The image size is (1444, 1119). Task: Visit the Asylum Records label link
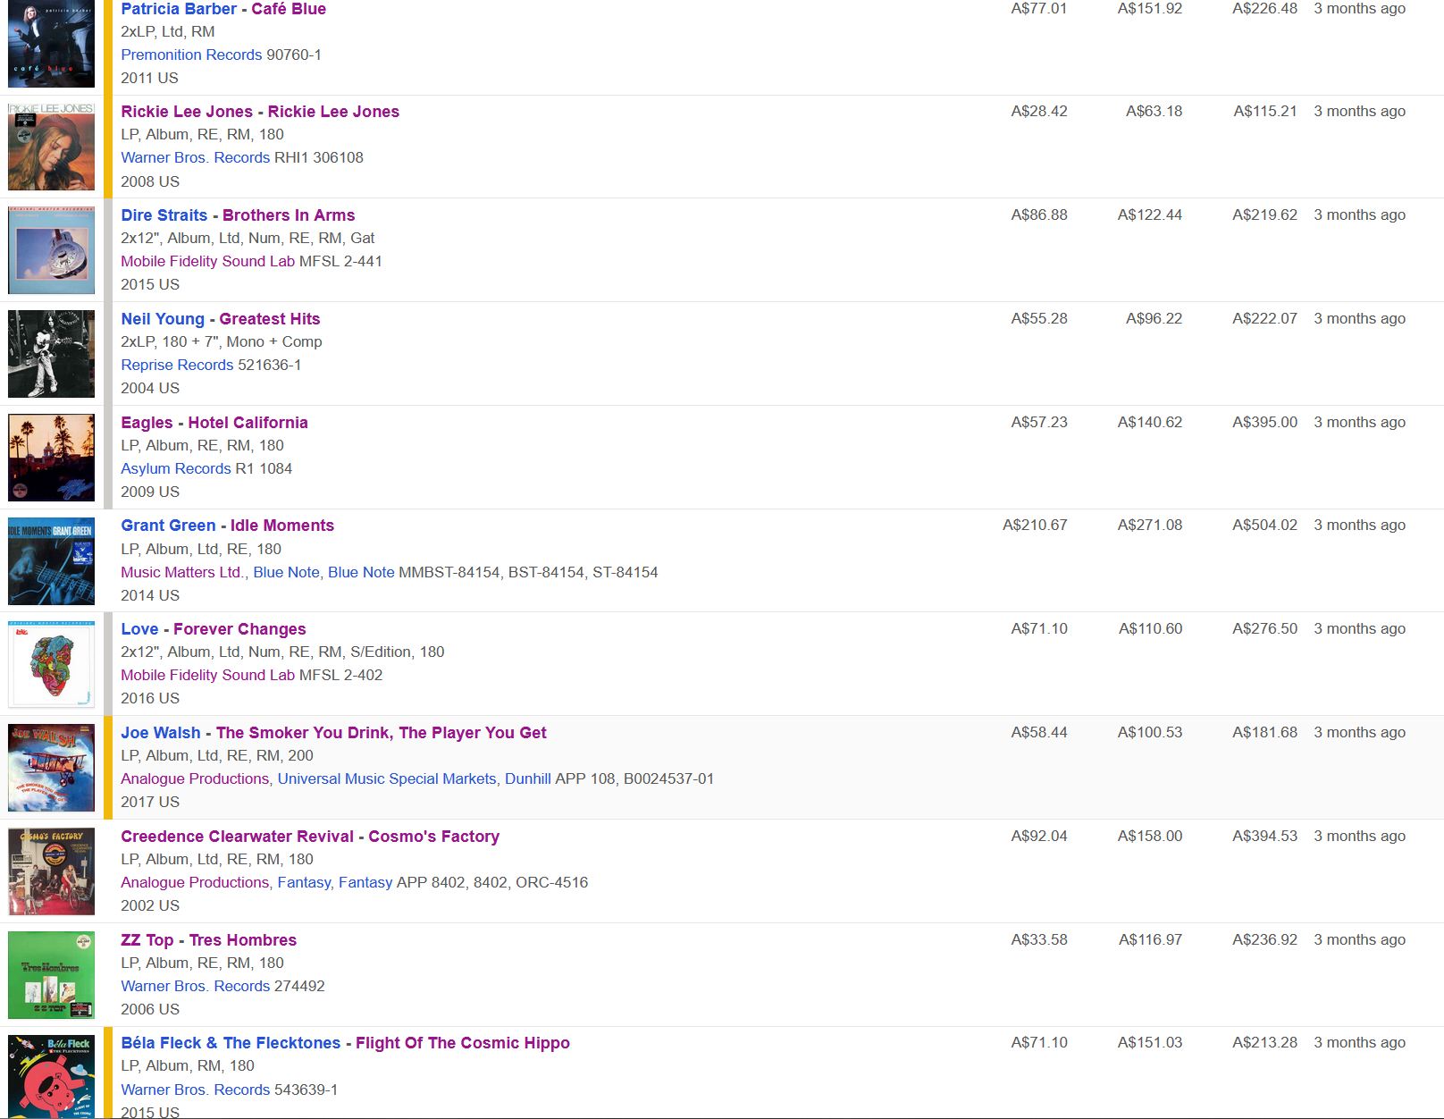[x=176, y=468]
